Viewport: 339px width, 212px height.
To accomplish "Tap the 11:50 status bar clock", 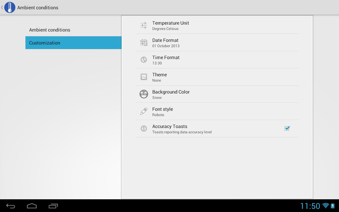I will (310, 206).
